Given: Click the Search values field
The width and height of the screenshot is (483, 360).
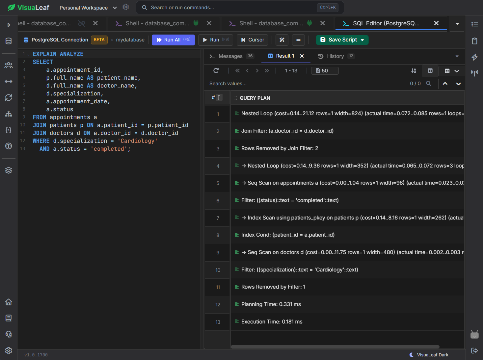Looking at the screenshot, I should [306, 84].
